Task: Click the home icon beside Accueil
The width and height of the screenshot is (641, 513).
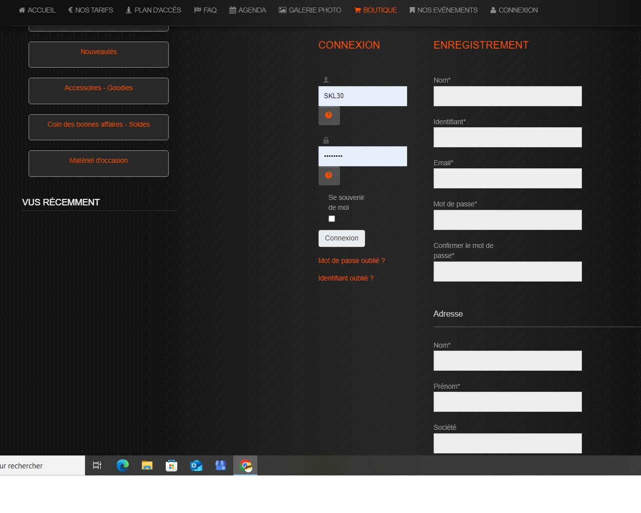Action: pyautogui.click(x=22, y=10)
